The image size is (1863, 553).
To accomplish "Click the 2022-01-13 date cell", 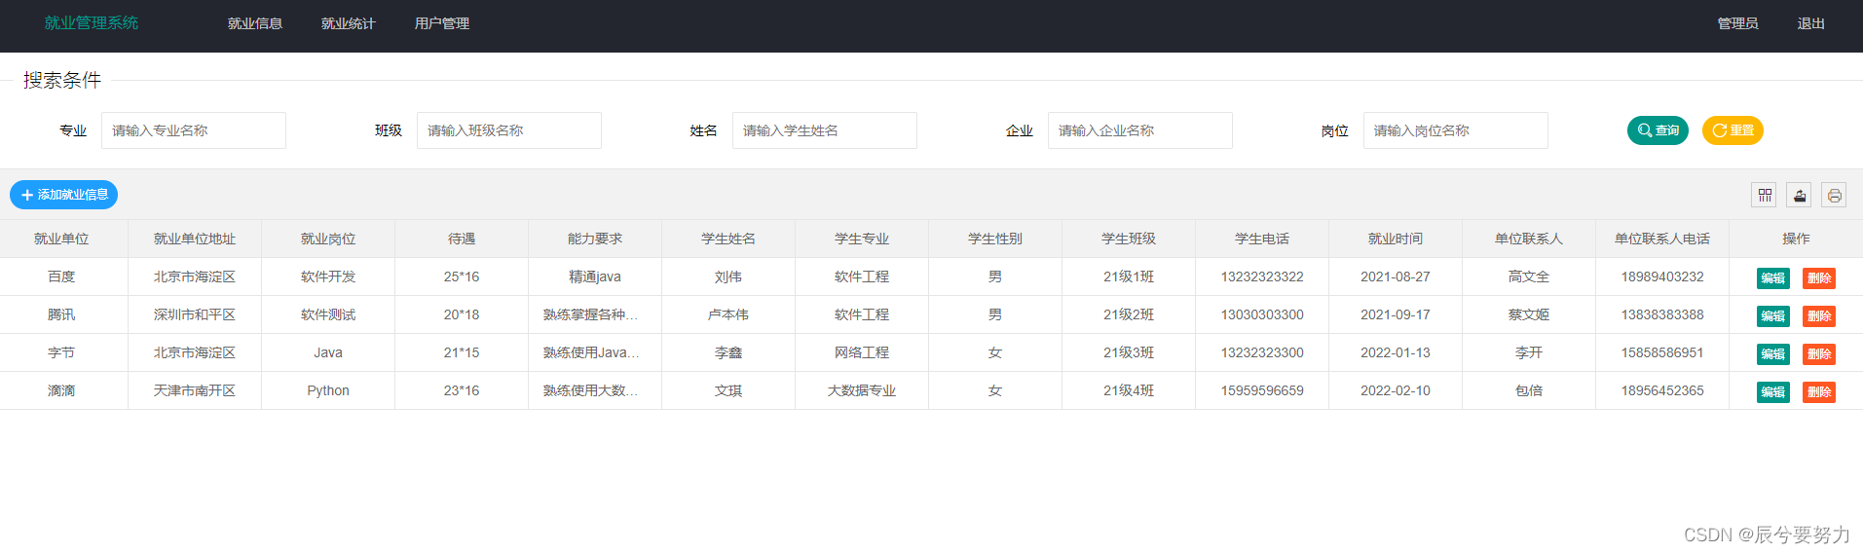I will click(1396, 352).
